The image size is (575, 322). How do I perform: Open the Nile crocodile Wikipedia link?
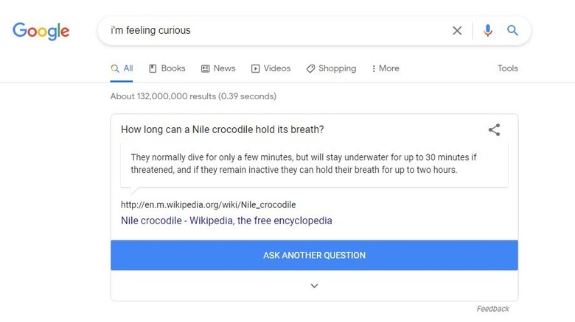point(226,221)
